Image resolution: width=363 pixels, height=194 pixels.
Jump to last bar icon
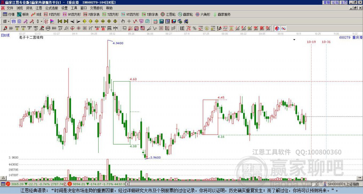coord(66,21)
